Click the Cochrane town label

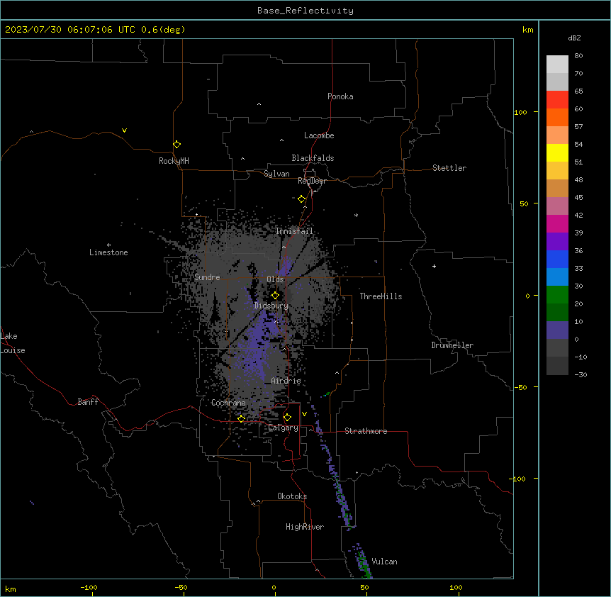click(228, 403)
